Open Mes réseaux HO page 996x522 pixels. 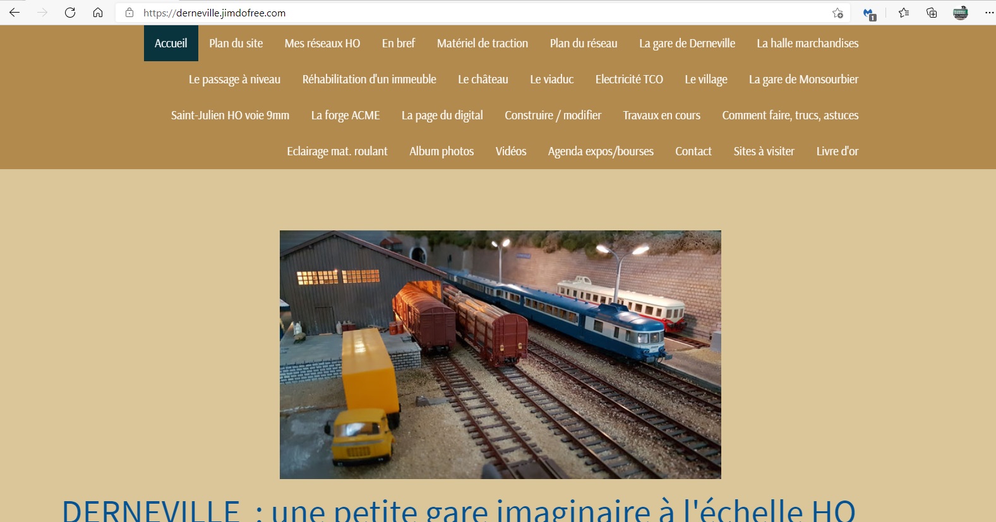322,43
